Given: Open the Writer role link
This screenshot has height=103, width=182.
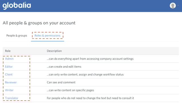Looking at the screenshot, I should pyautogui.click(x=9, y=90).
